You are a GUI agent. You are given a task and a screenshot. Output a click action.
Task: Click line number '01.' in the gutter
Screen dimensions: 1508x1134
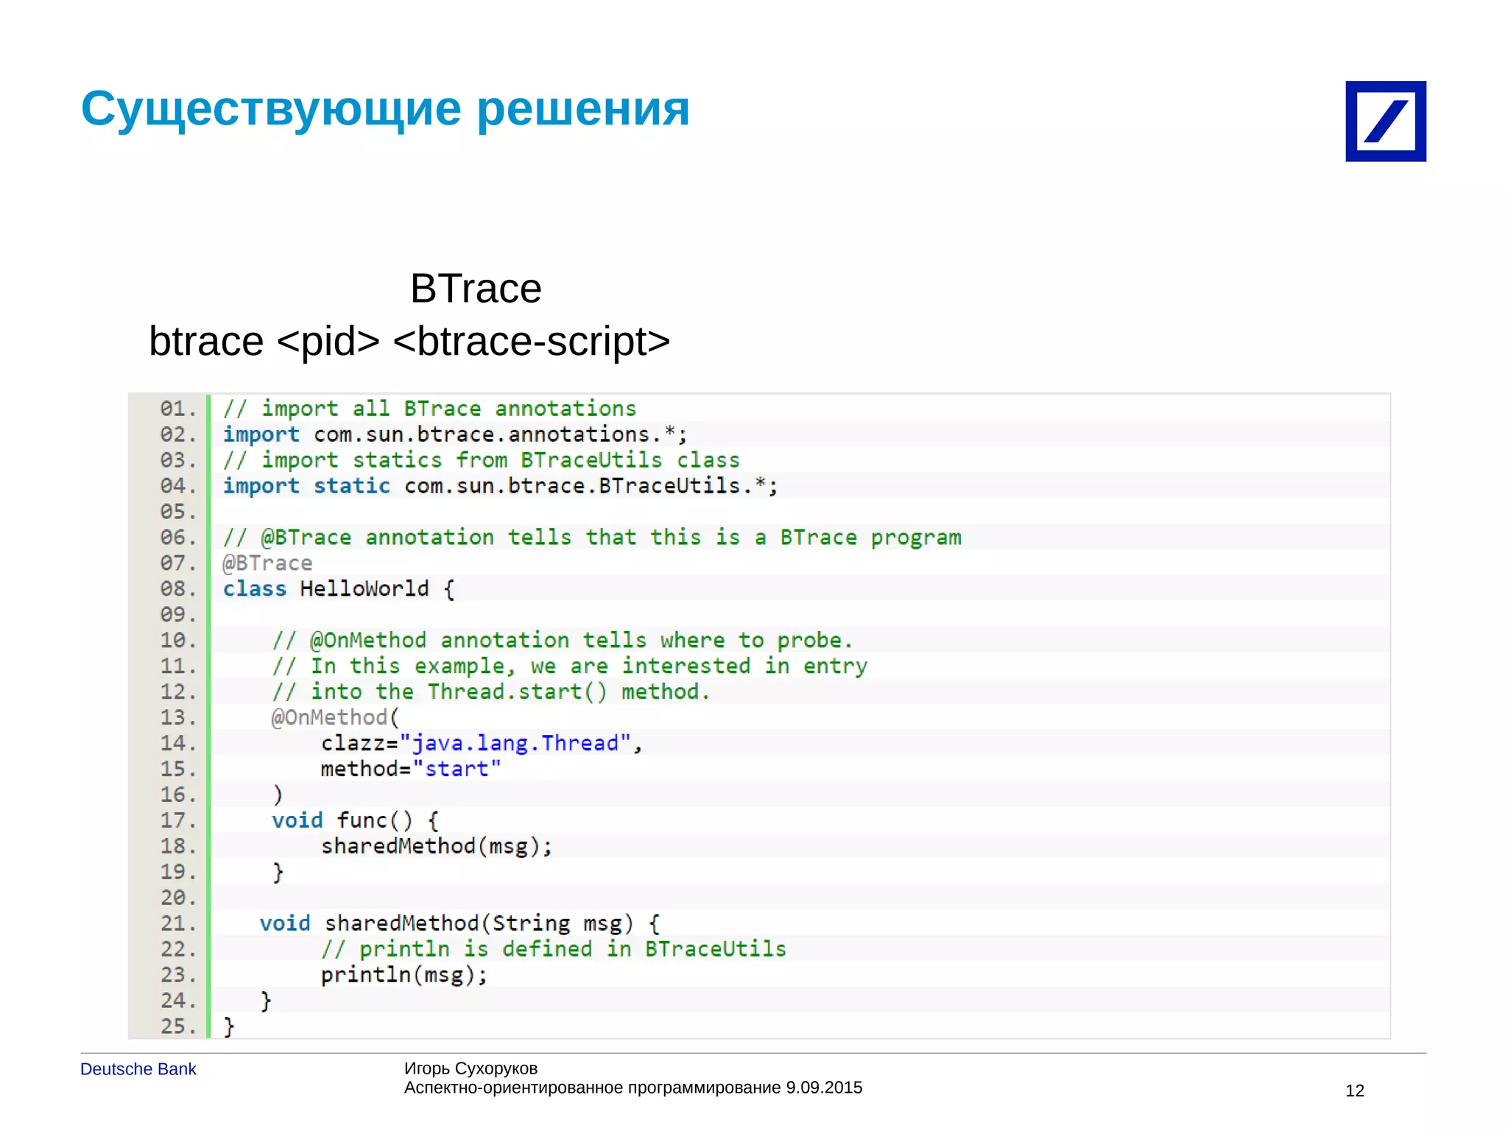pos(178,409)
